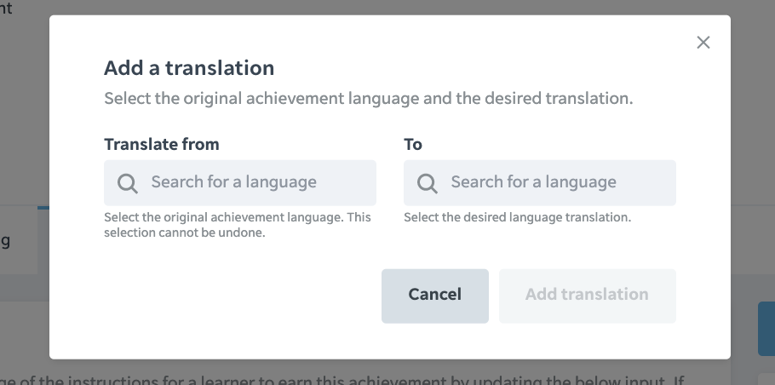Click the Translate from magnifier icon
The height and width of the screenshot is (385, 775).
[128, 183]
